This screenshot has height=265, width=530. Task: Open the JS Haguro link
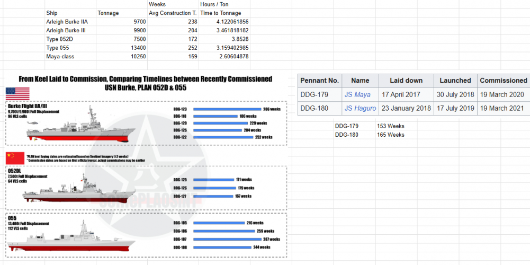(361, 109)
